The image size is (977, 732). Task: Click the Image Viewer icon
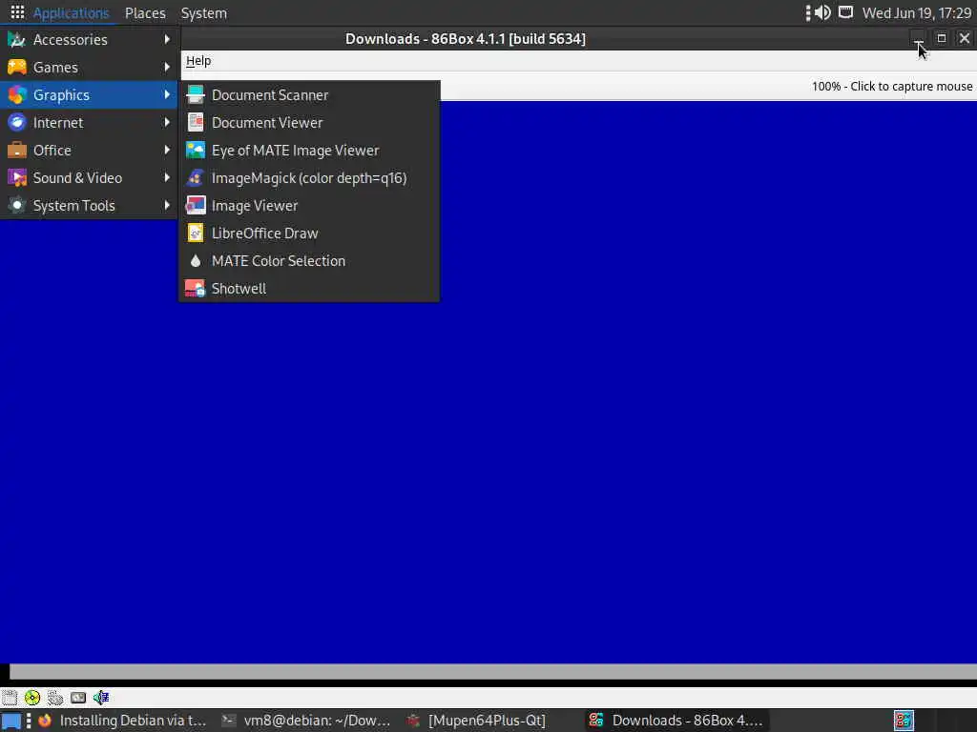click(195, 206)
